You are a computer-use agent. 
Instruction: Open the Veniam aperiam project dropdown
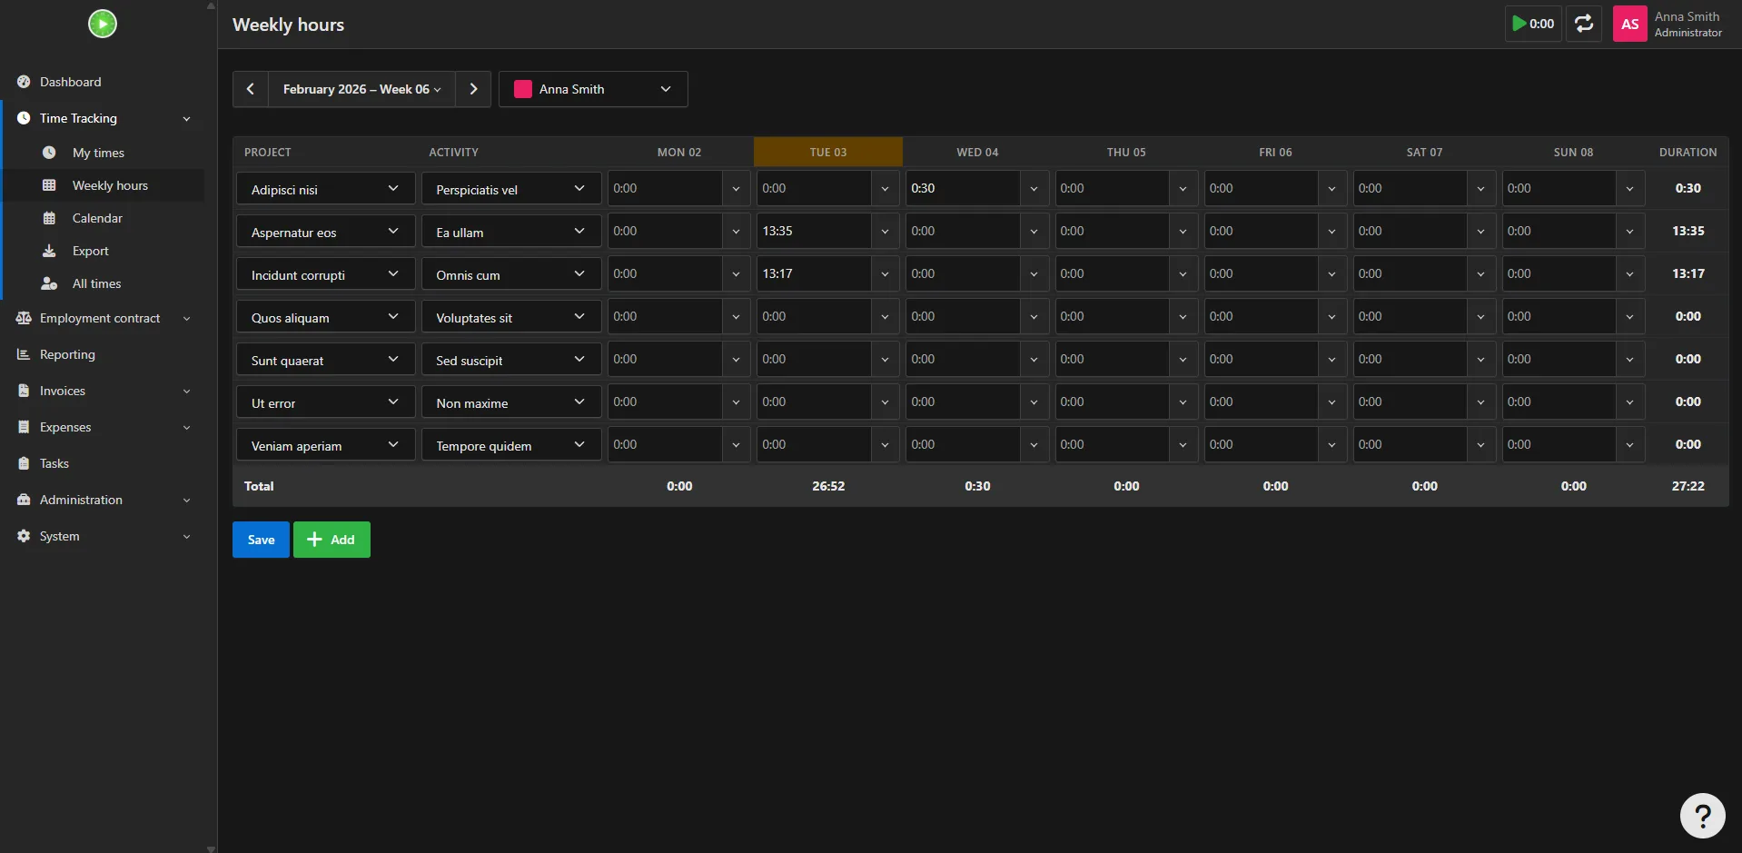coord(326,445)
